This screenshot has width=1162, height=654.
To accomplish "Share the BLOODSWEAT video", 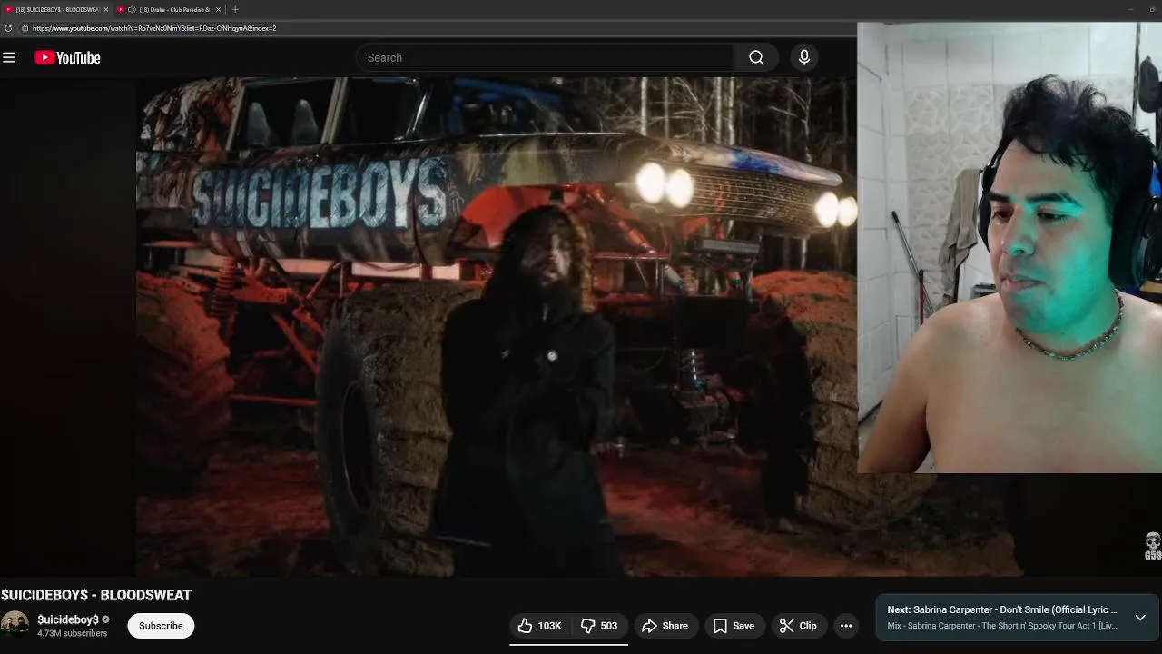I will [x=665, y=626].
